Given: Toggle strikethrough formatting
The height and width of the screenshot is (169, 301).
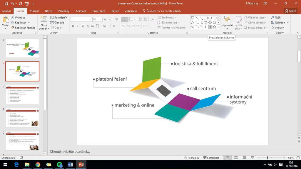Looking at the screenshot, I should pos(93,26).
